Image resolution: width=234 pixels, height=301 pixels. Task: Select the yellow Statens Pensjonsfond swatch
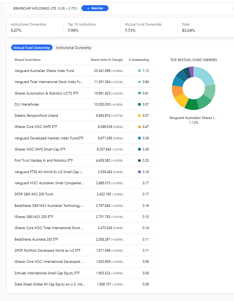[140, 116]
